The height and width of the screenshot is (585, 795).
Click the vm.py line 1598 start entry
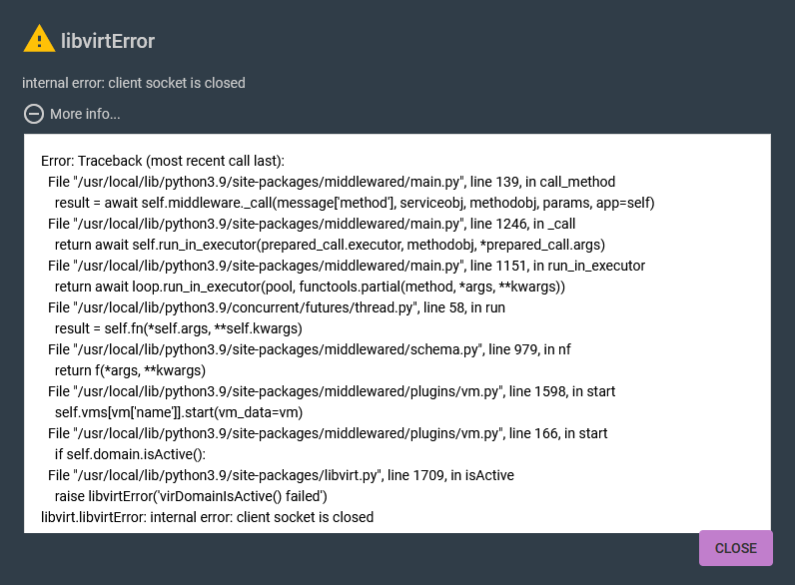pos(332,391)
